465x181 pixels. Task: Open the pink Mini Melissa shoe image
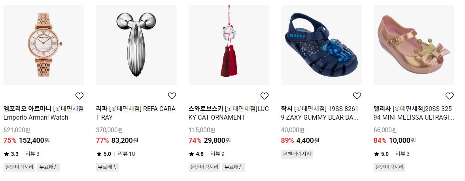(414, 45)
